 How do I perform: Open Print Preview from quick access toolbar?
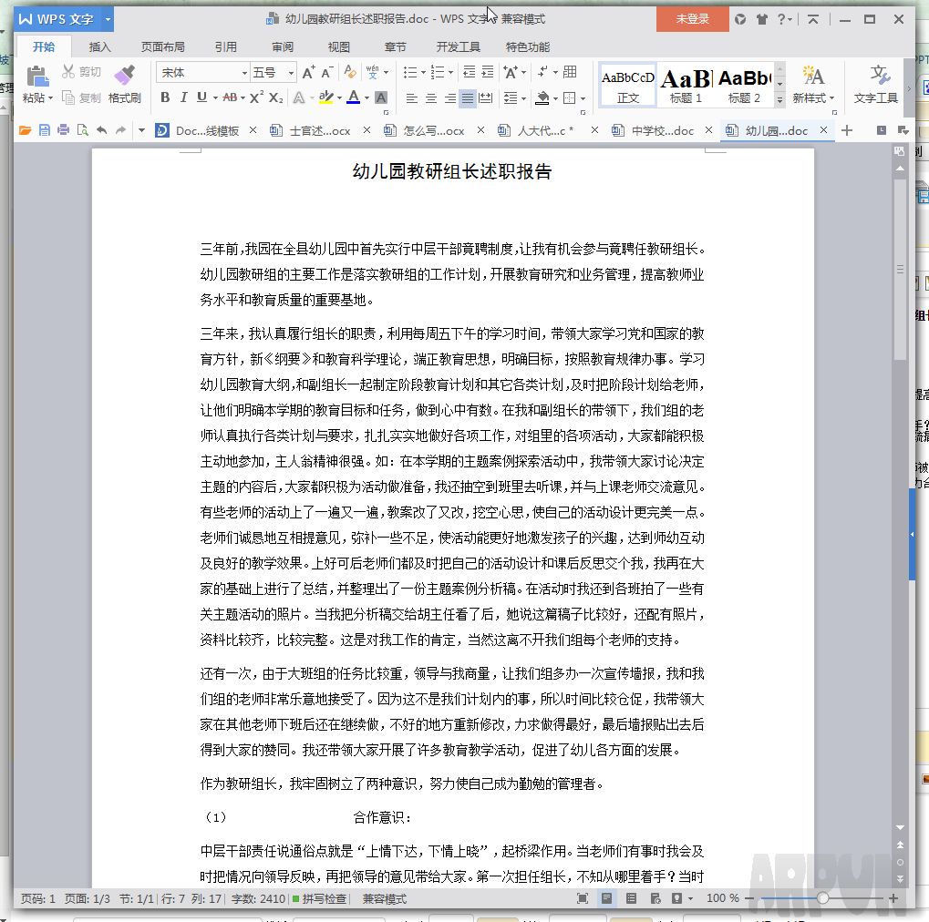coord(83,131)
